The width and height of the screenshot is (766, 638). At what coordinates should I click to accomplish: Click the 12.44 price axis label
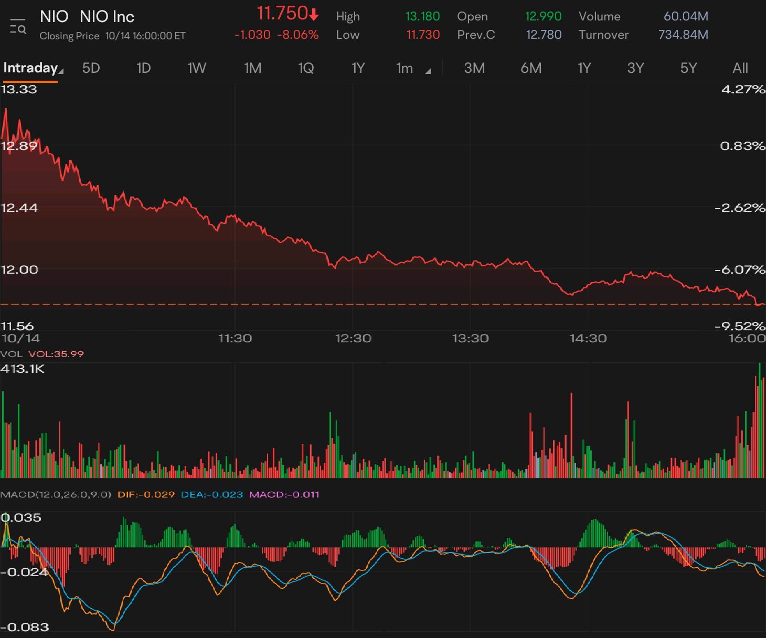pos(19,208)
